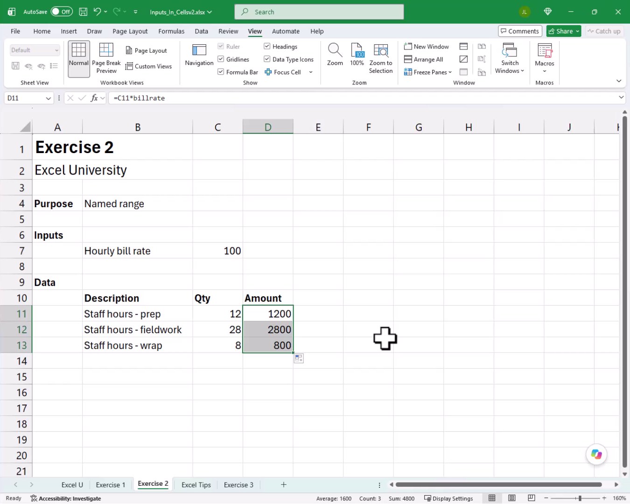630x504 pixels.
Task: Click the Save icon in title bar
Action: click(83, 12)
